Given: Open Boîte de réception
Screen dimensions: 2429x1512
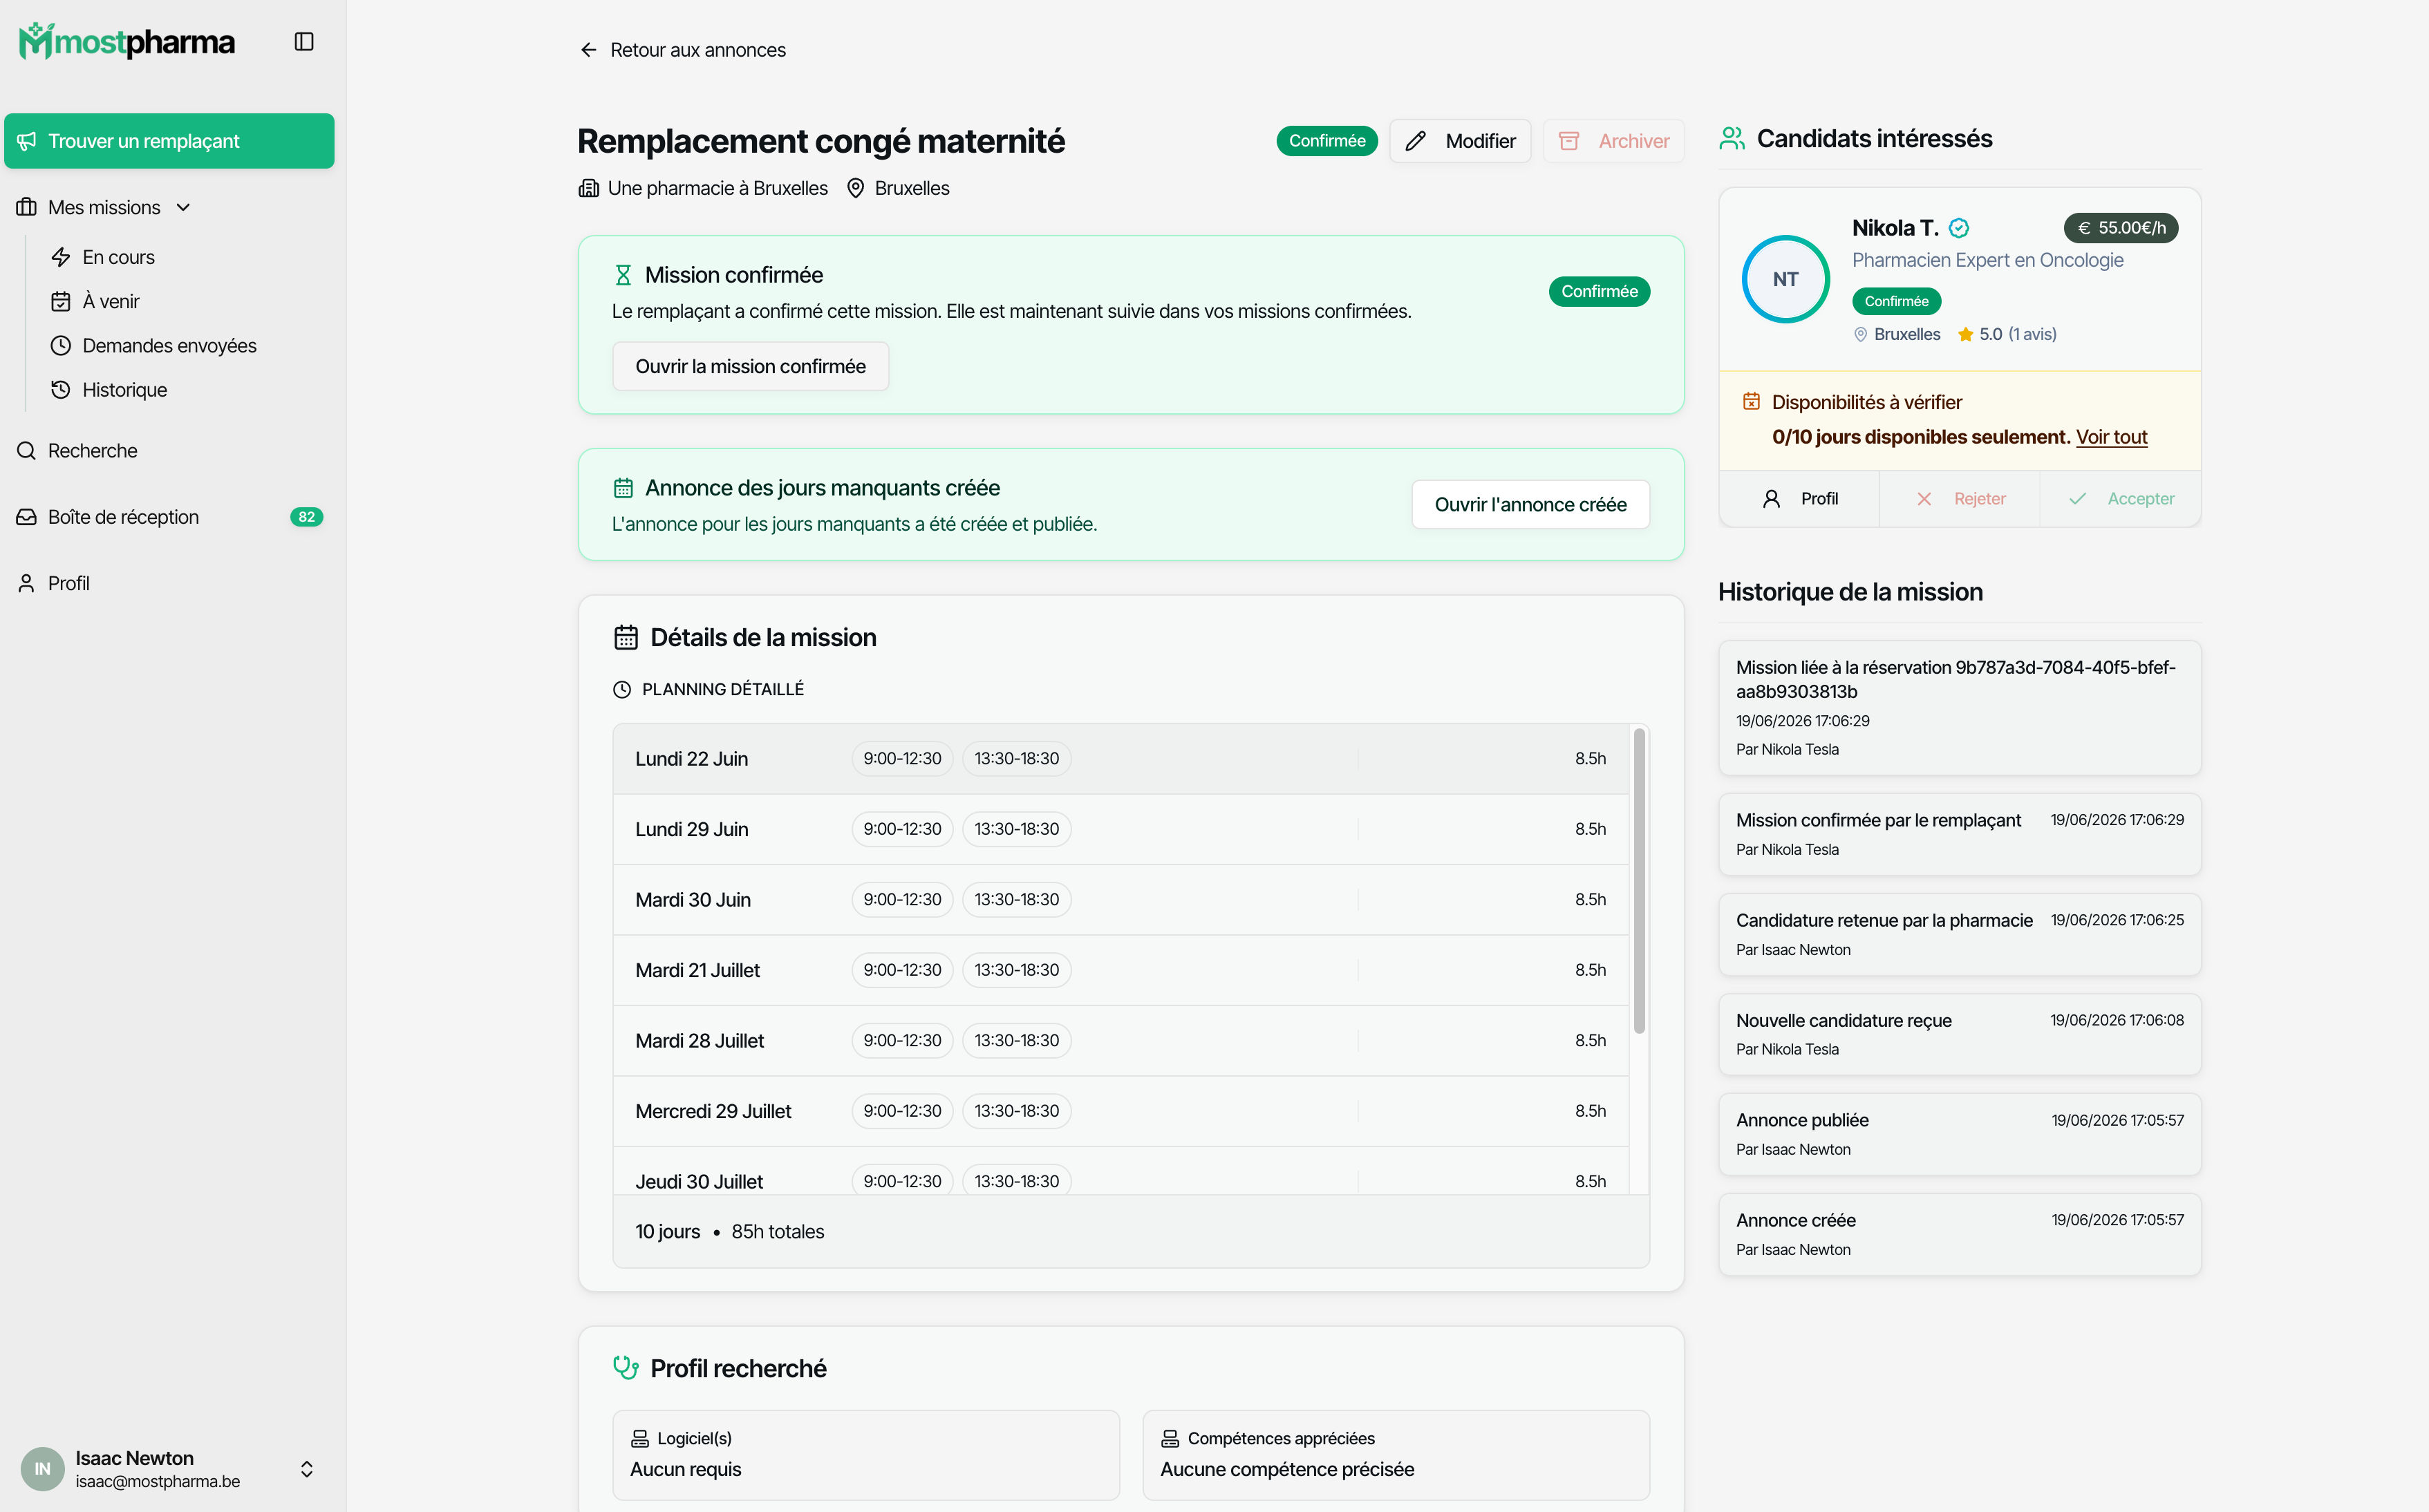Looking at the screenshot, I should (x=169, y=517).
